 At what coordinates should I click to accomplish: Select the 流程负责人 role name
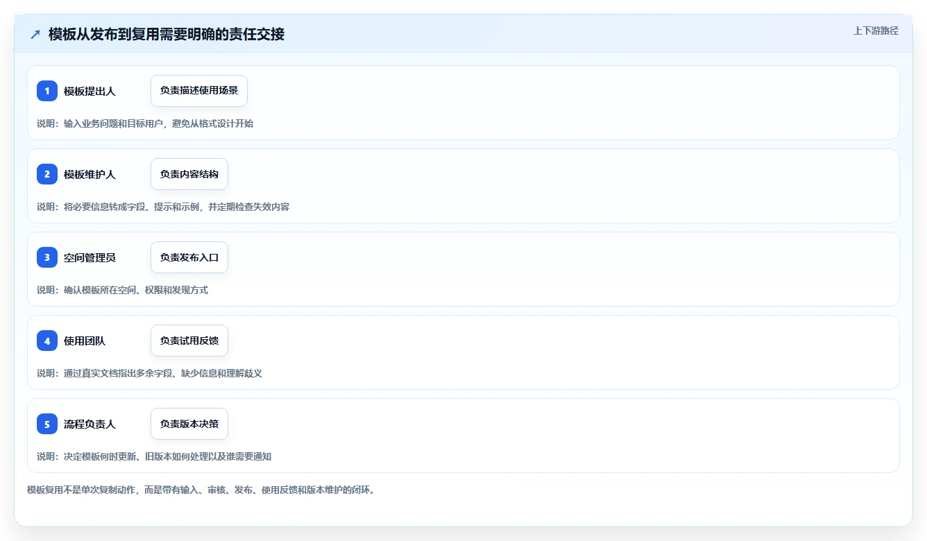[x=90, y=424]
